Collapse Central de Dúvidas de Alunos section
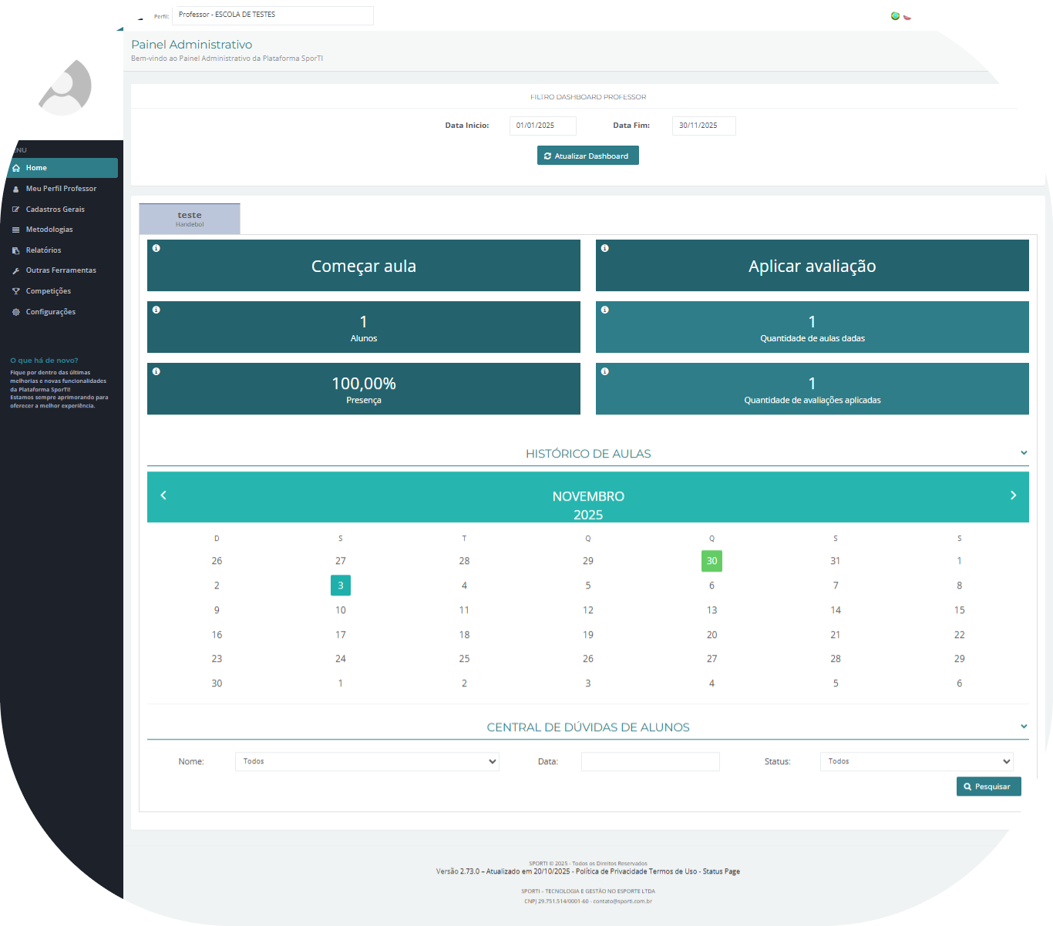 point(1024,726)
